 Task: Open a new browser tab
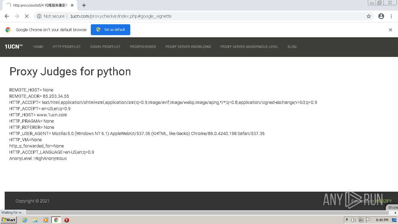click(x=84, y=5)
